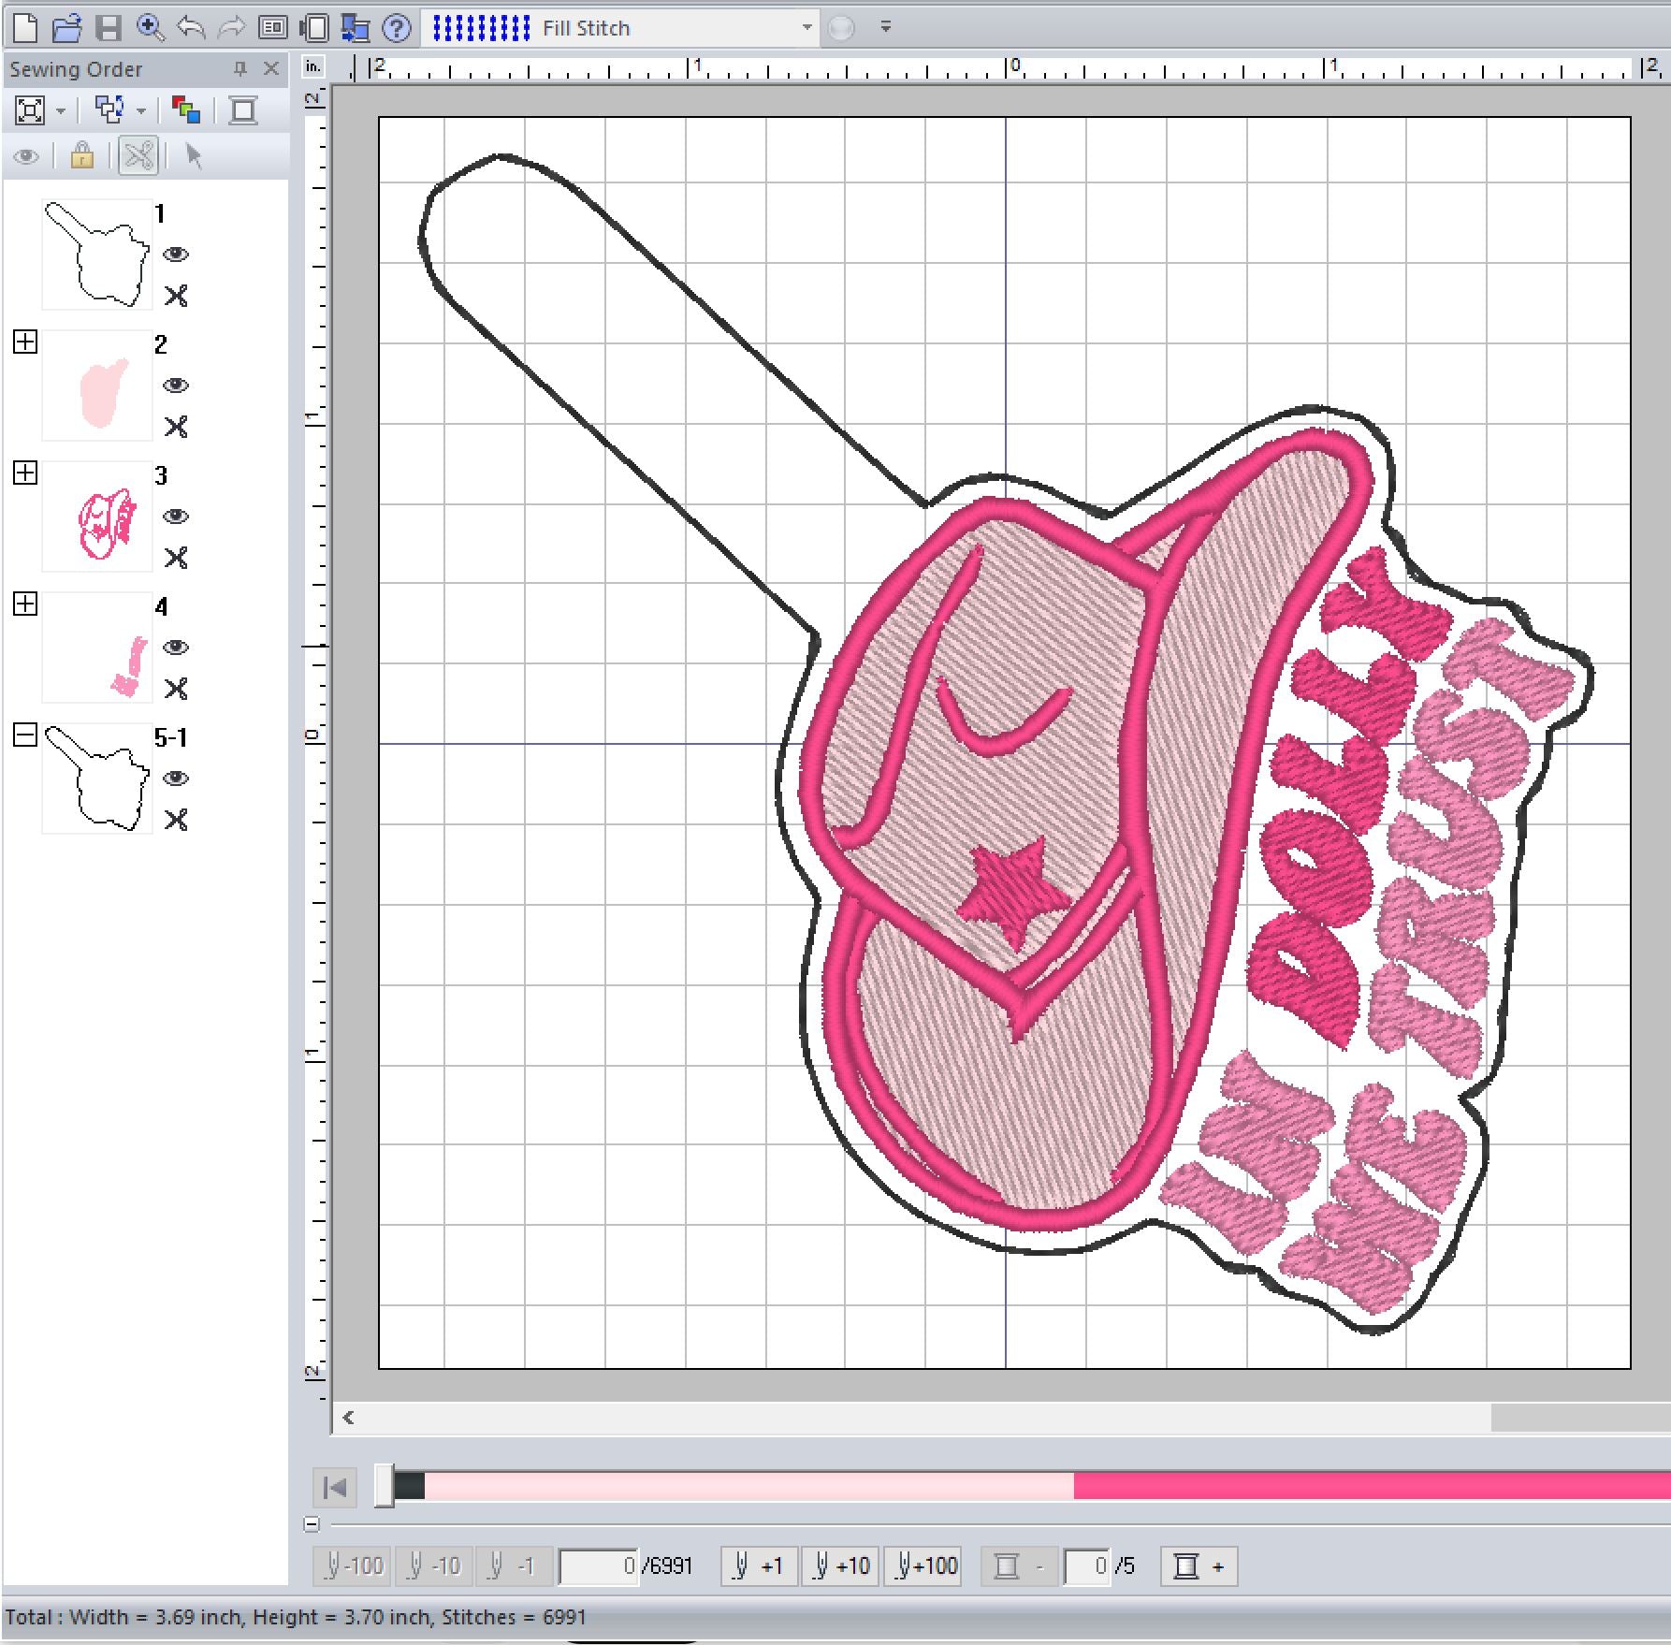The height and width of the screenshot is (1645, 1671).
Task: Click the status bar total size and stitches text
Action: click(x=296, y=1617)
